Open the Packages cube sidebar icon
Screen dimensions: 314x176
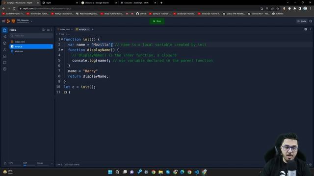5,43
